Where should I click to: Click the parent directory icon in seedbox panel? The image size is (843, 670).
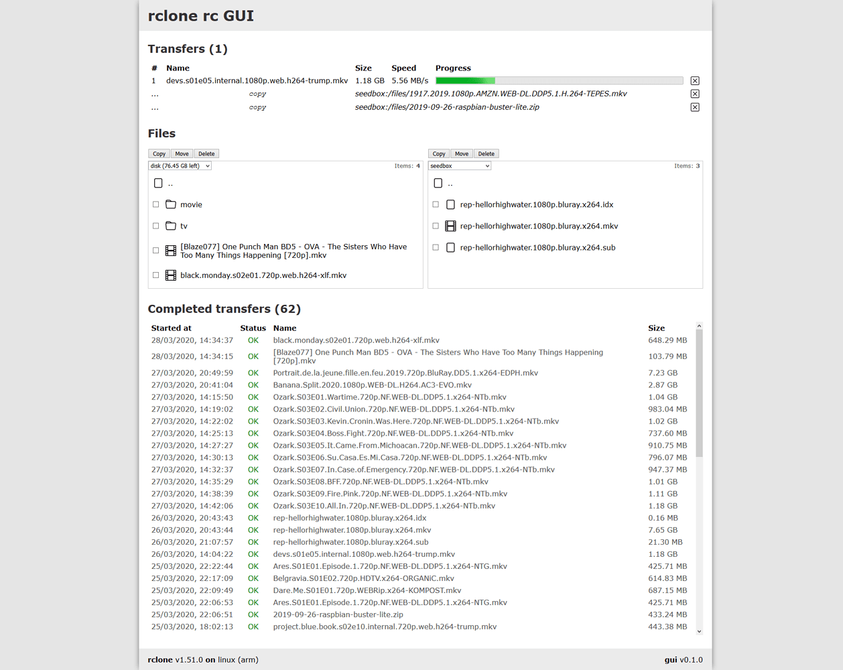click(439, 182)
